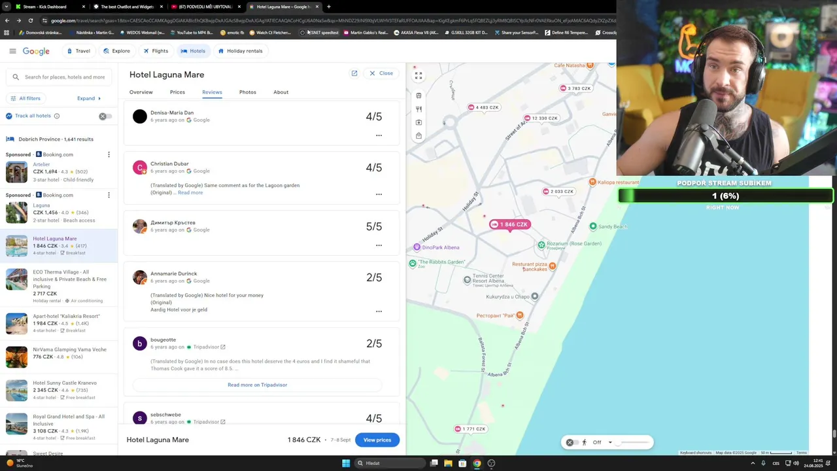The height and width of the screenshot is (471, 837).
Task: Go to Flights section
Action: click(x=156, y=51)
